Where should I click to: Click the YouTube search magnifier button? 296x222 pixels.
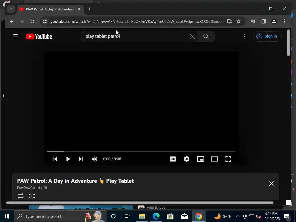tap(206, 36)
